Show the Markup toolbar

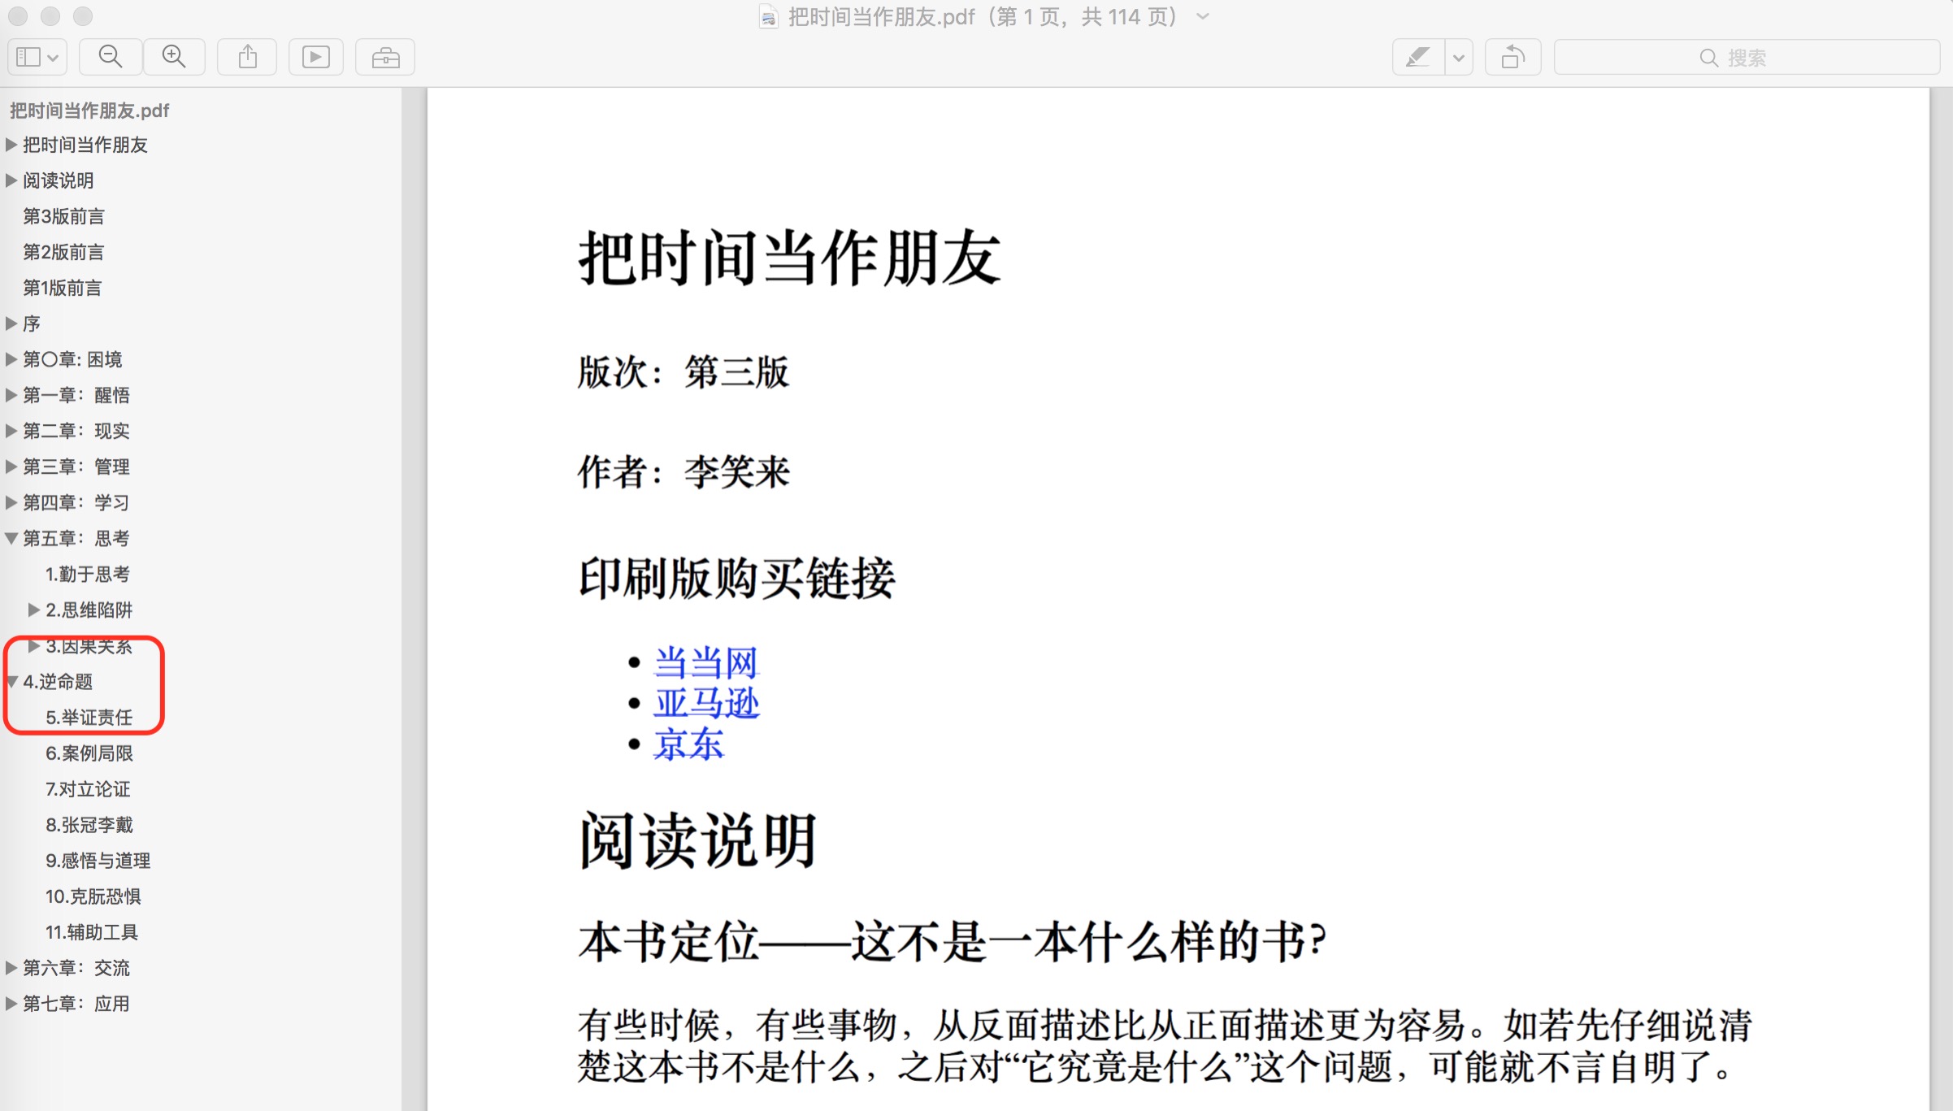point(384,56)
